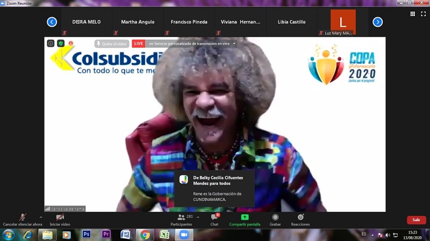Select Luz Mary participant tile with L avatar
The image size is (430, 241).
click(343, 22)
